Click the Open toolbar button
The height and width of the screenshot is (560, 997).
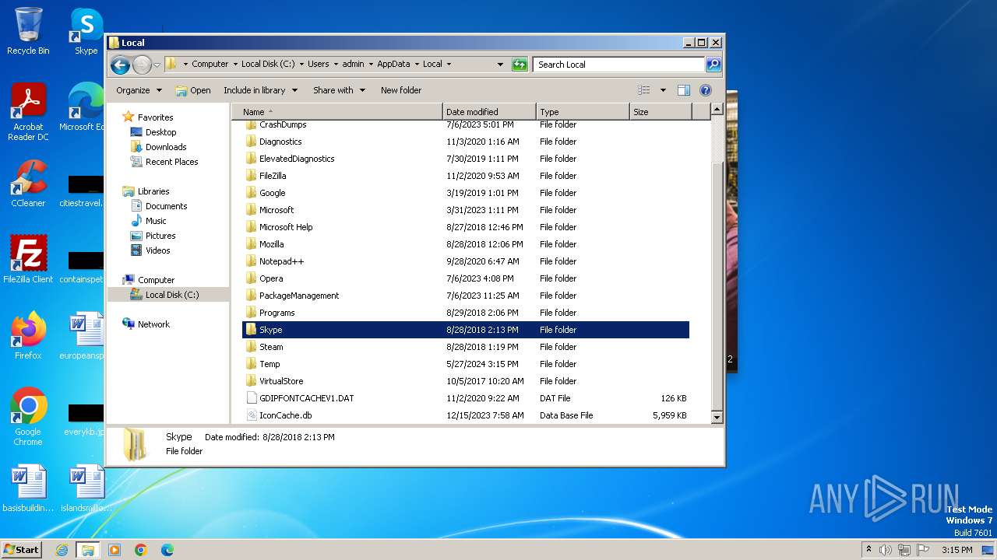coord(193,90)
